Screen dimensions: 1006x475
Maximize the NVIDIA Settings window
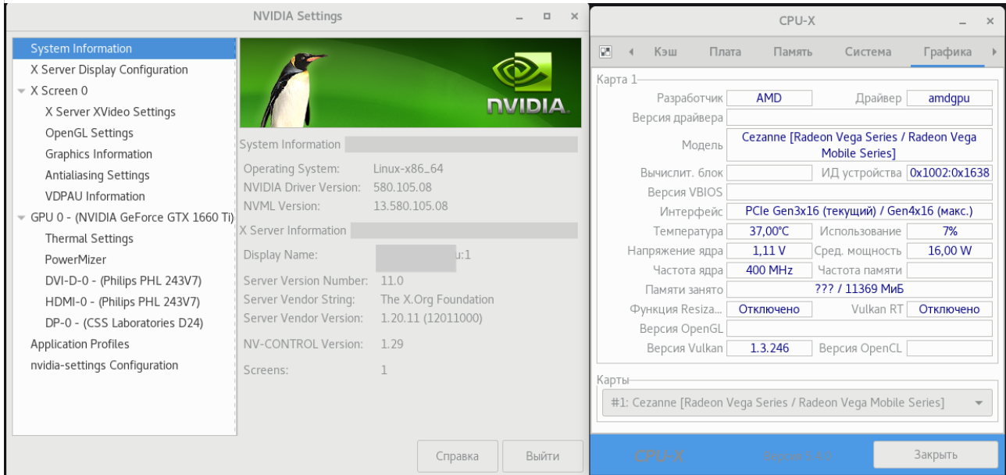pyautogui.click(x=548, y=16)
